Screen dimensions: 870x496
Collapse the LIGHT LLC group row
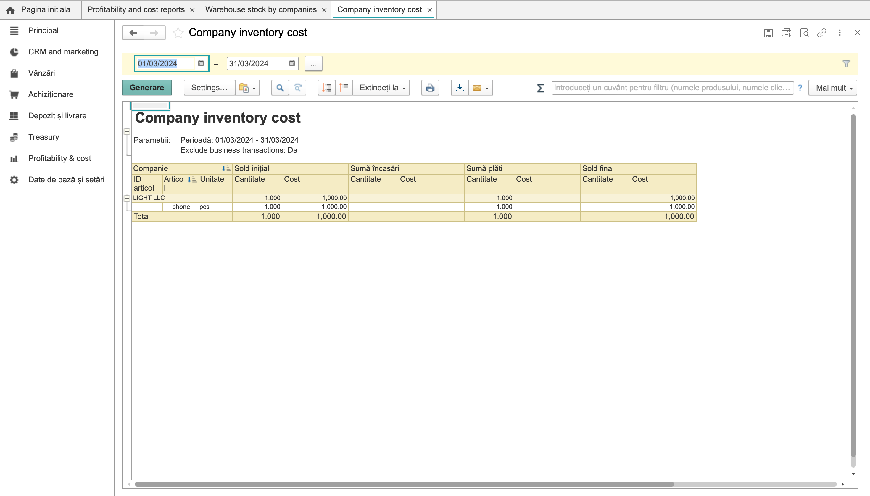point(127,198)
